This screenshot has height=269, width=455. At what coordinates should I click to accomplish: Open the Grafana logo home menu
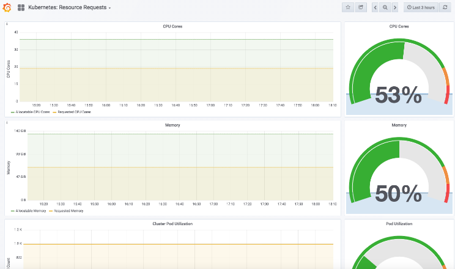(7, 7)
